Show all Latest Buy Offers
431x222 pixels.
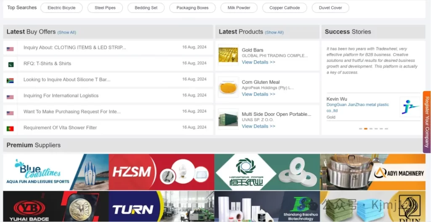pyautogui.click(x=67, y=32)
